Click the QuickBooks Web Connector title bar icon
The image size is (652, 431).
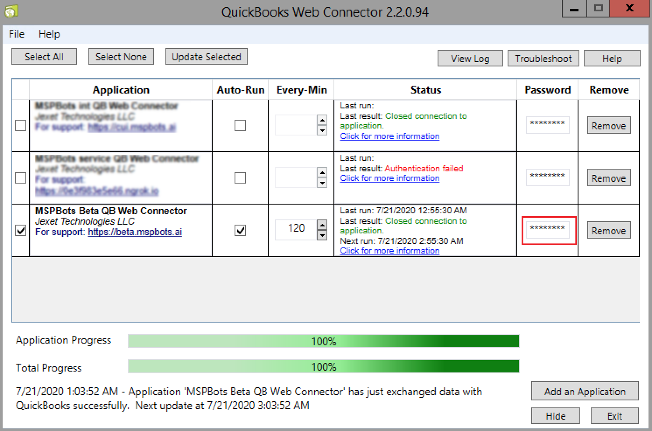pyautogui.click(x=11, y=11)
